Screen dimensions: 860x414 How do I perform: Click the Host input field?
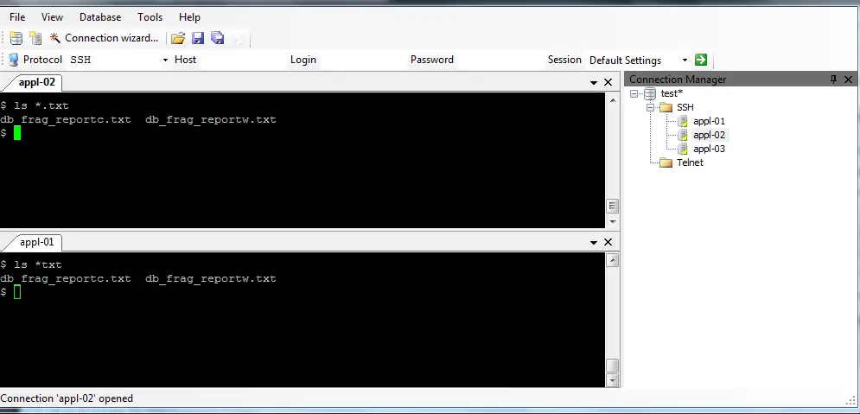[x=242, y=60]
